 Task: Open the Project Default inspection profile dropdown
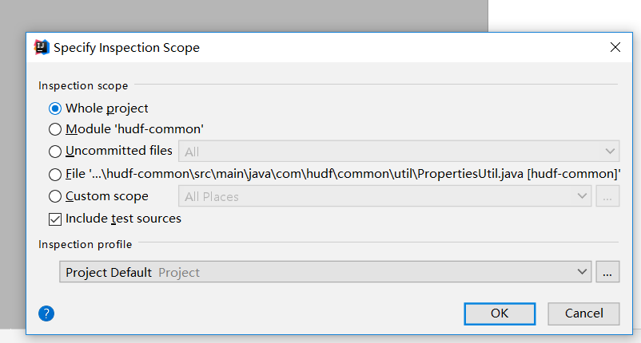(x=325, y=272)
